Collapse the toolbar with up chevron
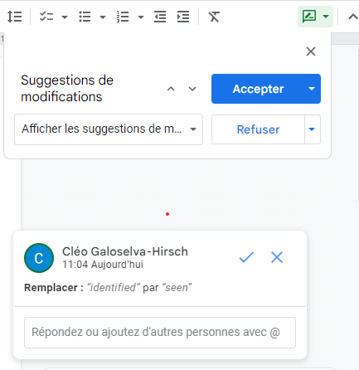 [352, 17]
